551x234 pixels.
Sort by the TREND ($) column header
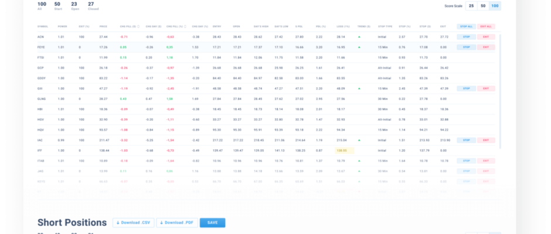[x=364, y=26]
